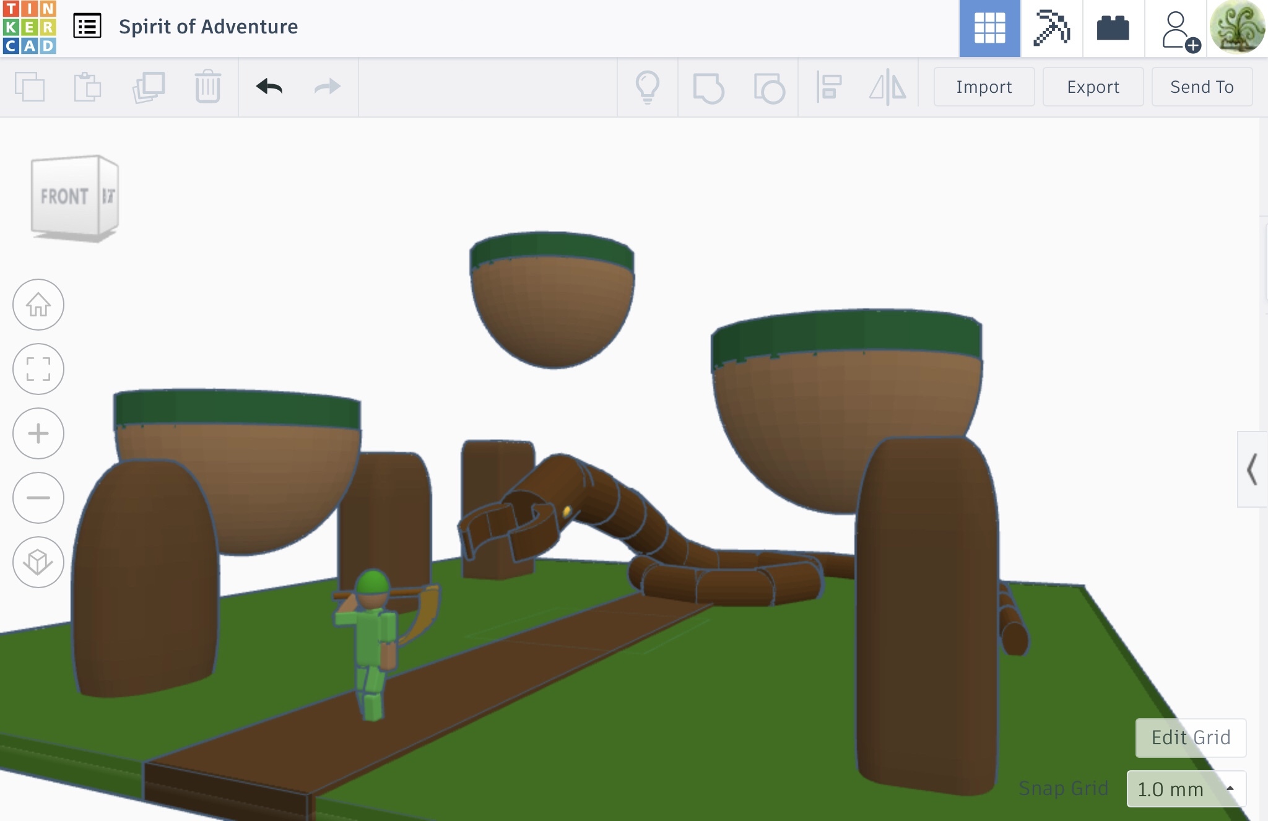Redo the last action
1268x821 pixels.
pyautogui.click(x=328, y=87)
